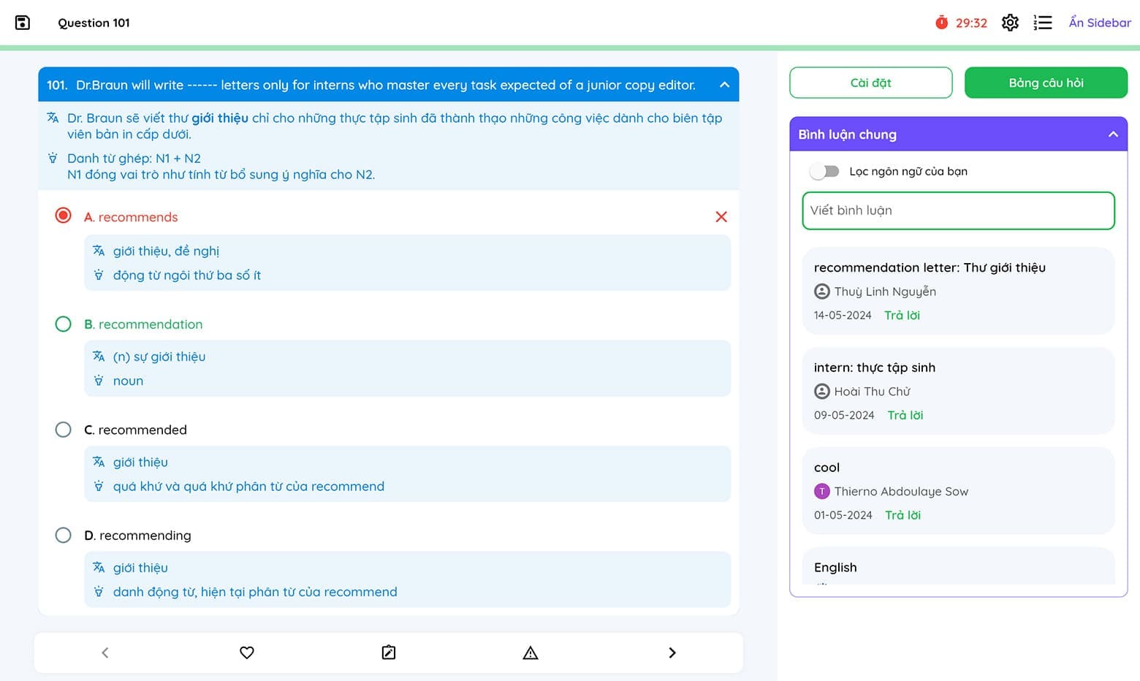
Task: Collapse the question 101 header chevron
Action: tap(724, 85)
